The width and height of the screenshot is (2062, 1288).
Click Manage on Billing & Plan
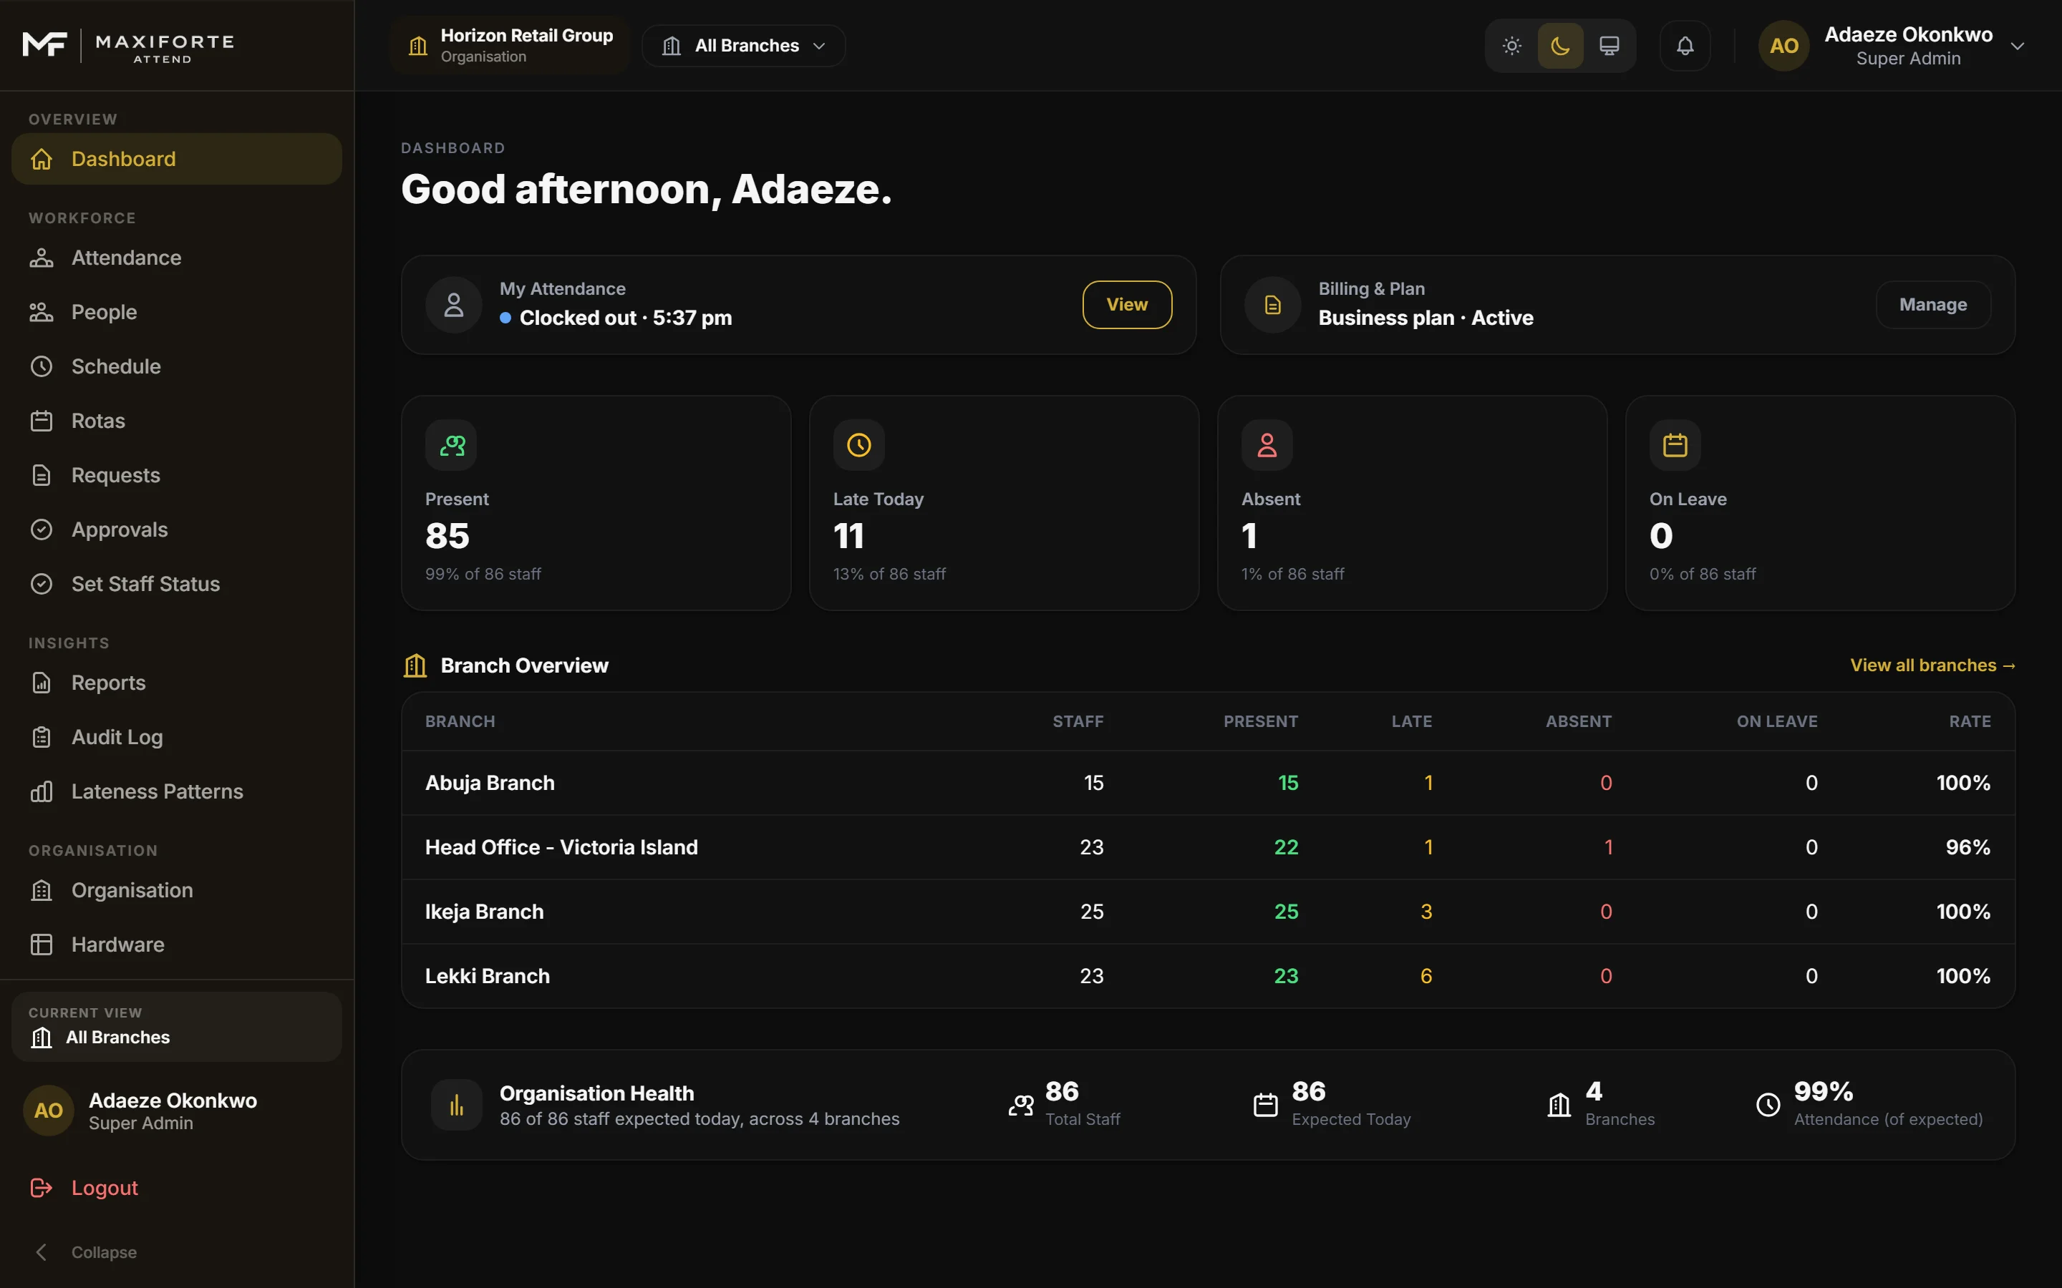pyautogui.click(x=1932, y=304)
